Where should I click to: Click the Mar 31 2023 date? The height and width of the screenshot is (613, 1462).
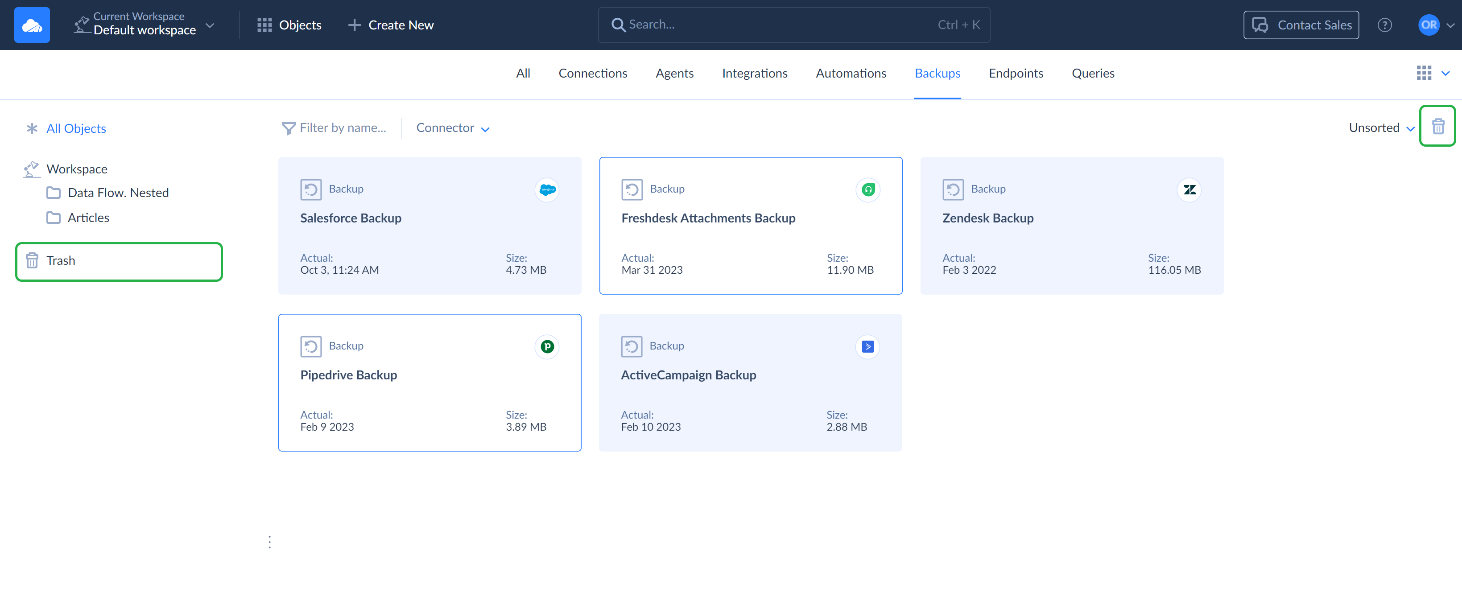[x=652, y=271]
